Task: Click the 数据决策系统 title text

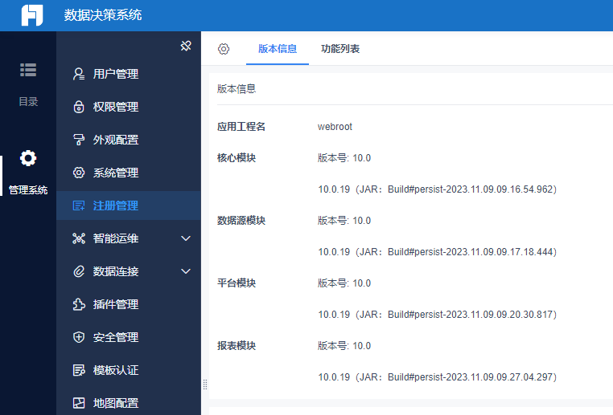Action: click(103, 15)
